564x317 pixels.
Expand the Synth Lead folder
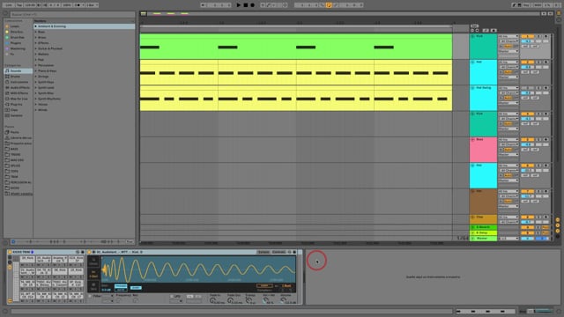pos(35,87)
